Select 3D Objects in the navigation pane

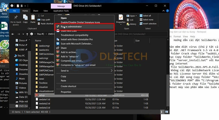pos(22,60)
